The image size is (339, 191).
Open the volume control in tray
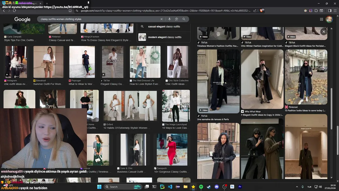pyautogui.click(x=320, y=187)
